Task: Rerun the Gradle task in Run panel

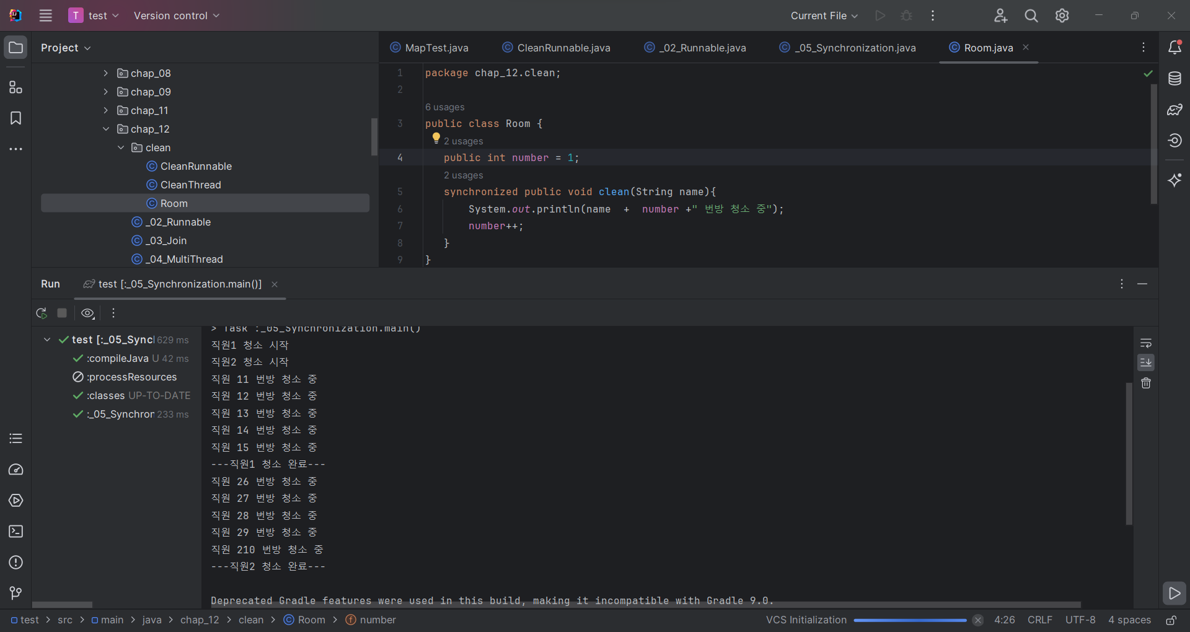Action: [42, 313]
